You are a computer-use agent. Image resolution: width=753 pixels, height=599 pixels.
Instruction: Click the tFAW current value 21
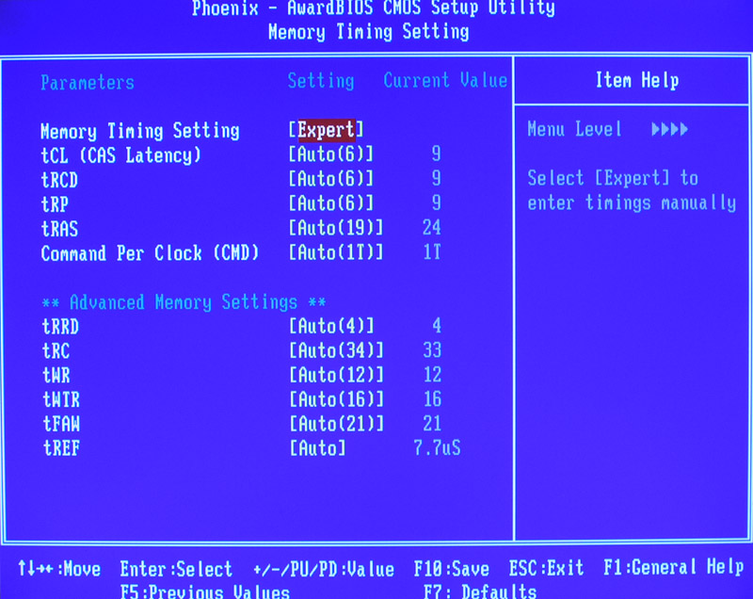click(432, 424)
